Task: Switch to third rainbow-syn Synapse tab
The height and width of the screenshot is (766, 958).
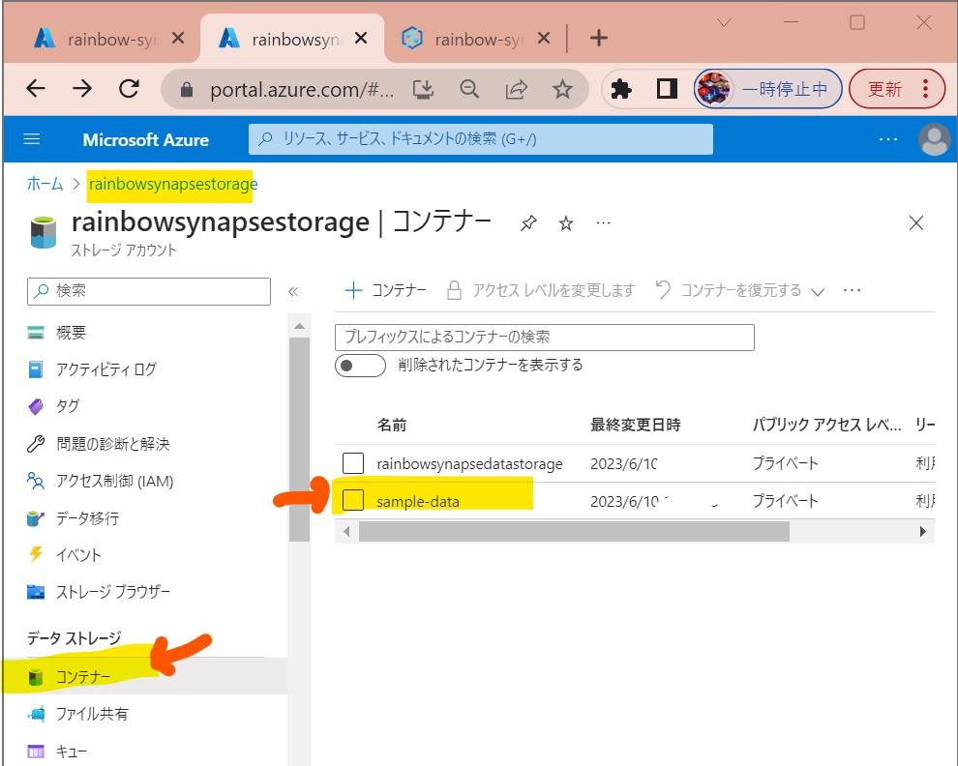Action: 475,39
